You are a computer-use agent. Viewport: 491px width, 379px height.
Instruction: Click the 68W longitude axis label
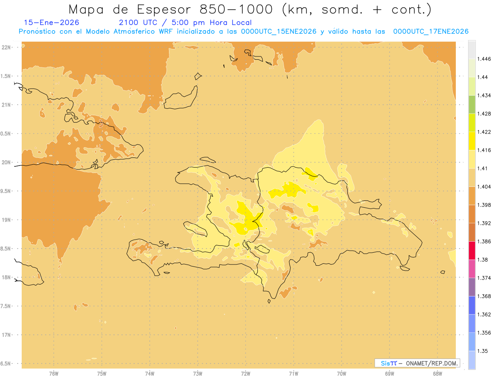point(437,374)
